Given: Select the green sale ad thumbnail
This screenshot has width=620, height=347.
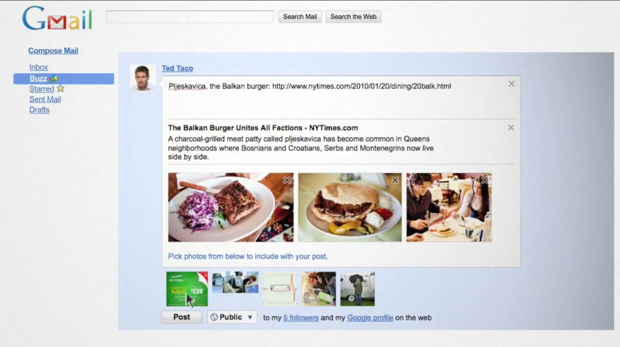Looking at the screenshot, I should pyautogui.click(x=187, y=289).
